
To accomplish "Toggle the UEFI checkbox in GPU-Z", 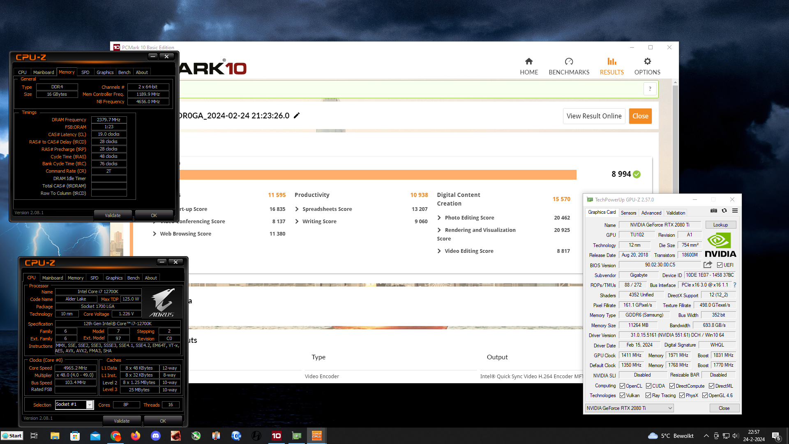I will (x=720, y=265).
